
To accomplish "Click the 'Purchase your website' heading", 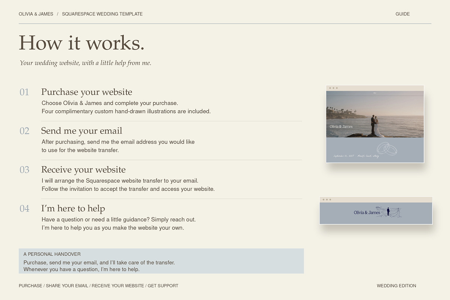I will click(87, 92).
